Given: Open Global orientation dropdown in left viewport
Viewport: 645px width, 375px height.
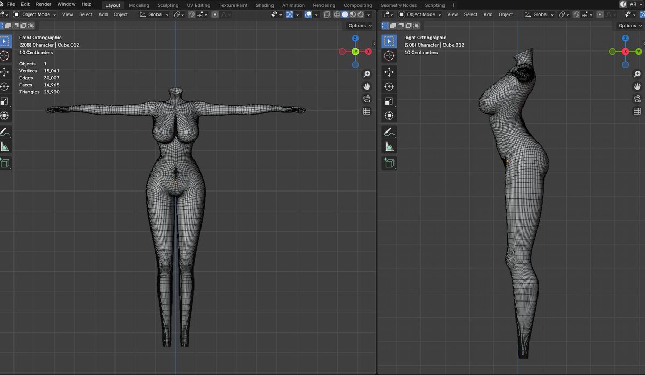Looking at the screenshot, I should [x=154, y=14].
